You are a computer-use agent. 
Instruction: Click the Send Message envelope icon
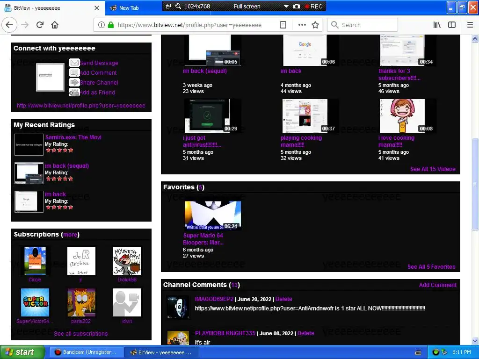[x=74, y=63]
